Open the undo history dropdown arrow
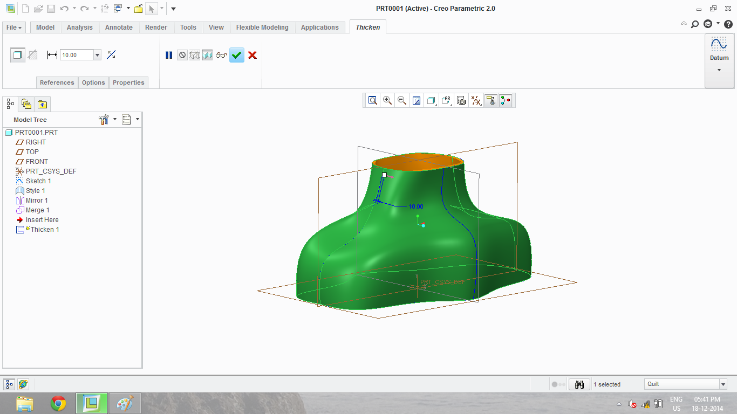Image resolution: width=737 pixels, height=414 pixels. pos(74,9)
